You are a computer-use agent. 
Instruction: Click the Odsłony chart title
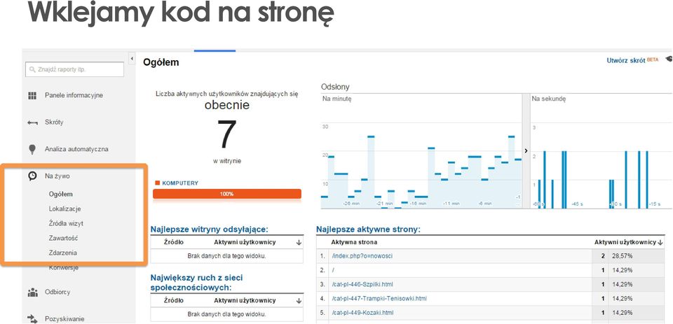[x=335, y=87]
